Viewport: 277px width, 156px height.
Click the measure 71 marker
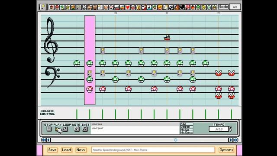(x=167, y=13)
